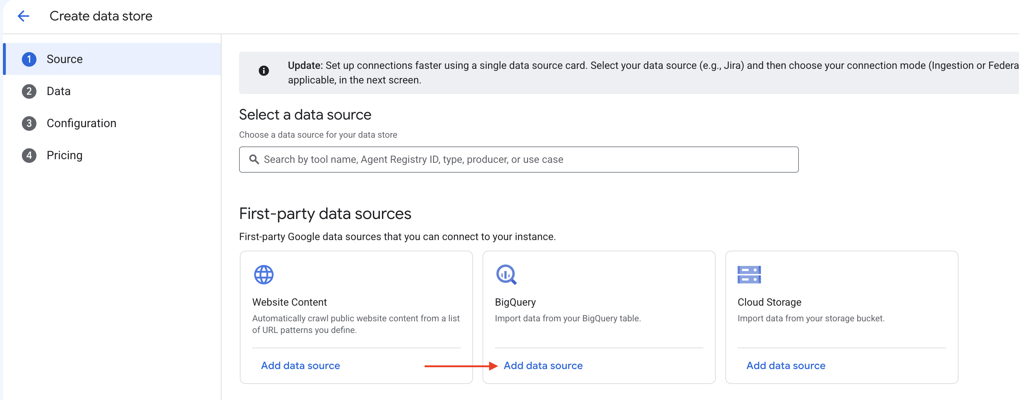Click the Update banner message text

pyautogui.click(x=653, y=73)
